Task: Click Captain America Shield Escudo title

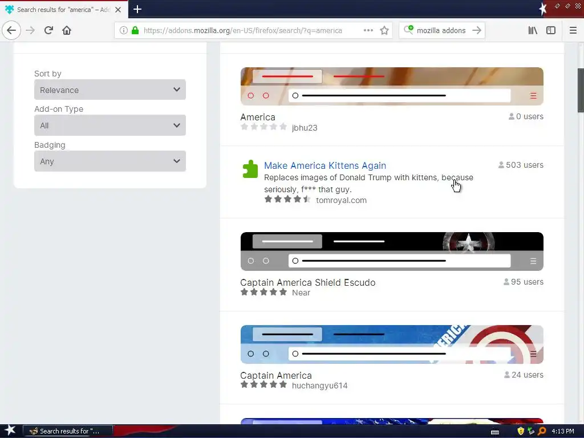Action: point(307,282)
